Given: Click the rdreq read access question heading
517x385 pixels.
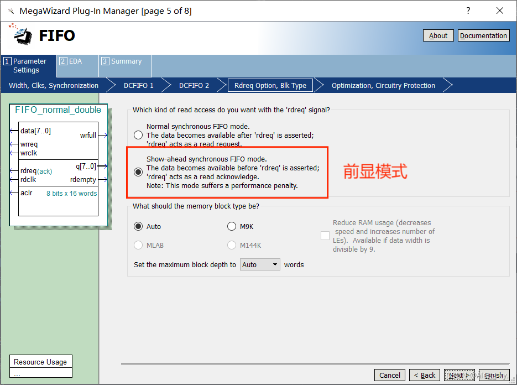Looking at the screenshot, I should 231,110.
